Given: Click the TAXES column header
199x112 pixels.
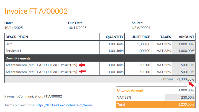Looking at the screenshot, I should [x=165, y=37].
